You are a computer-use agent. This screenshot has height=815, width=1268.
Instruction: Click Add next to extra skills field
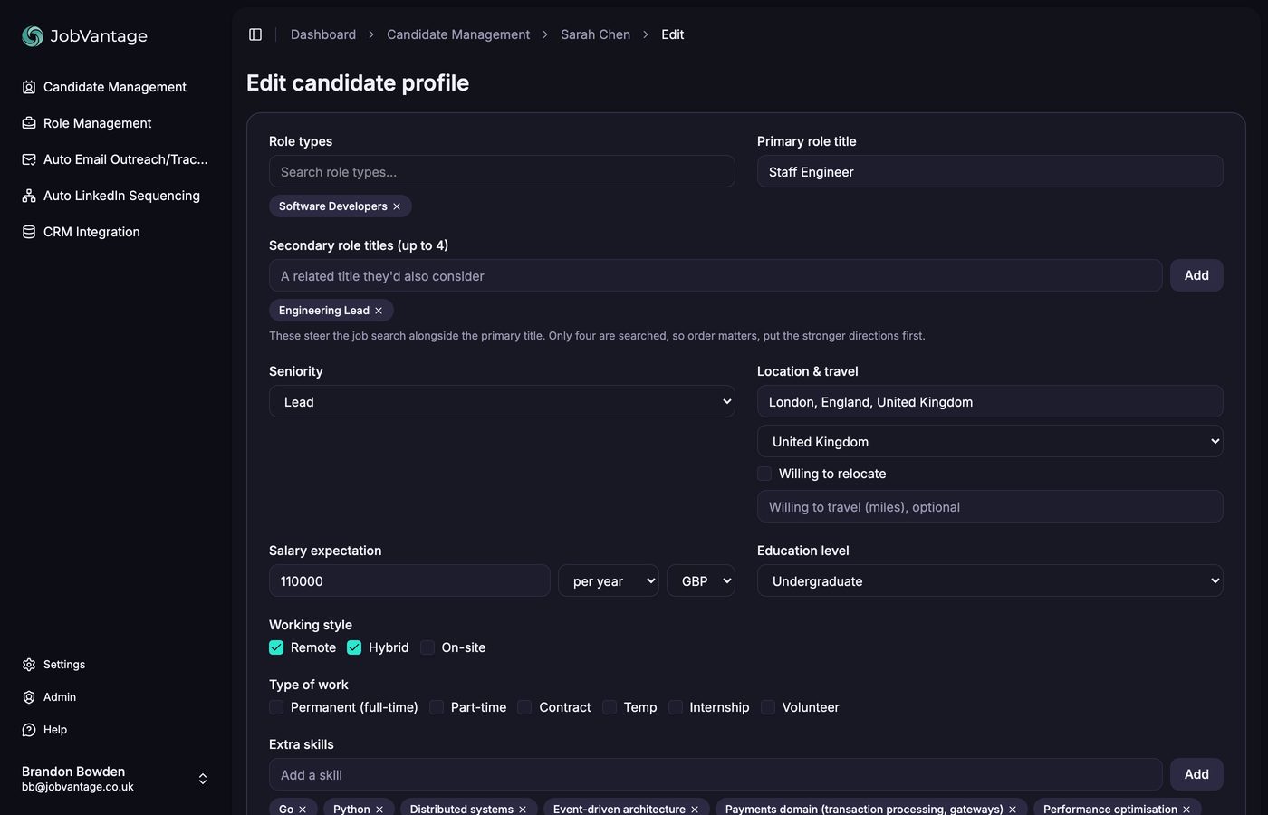click(1196, 774)
